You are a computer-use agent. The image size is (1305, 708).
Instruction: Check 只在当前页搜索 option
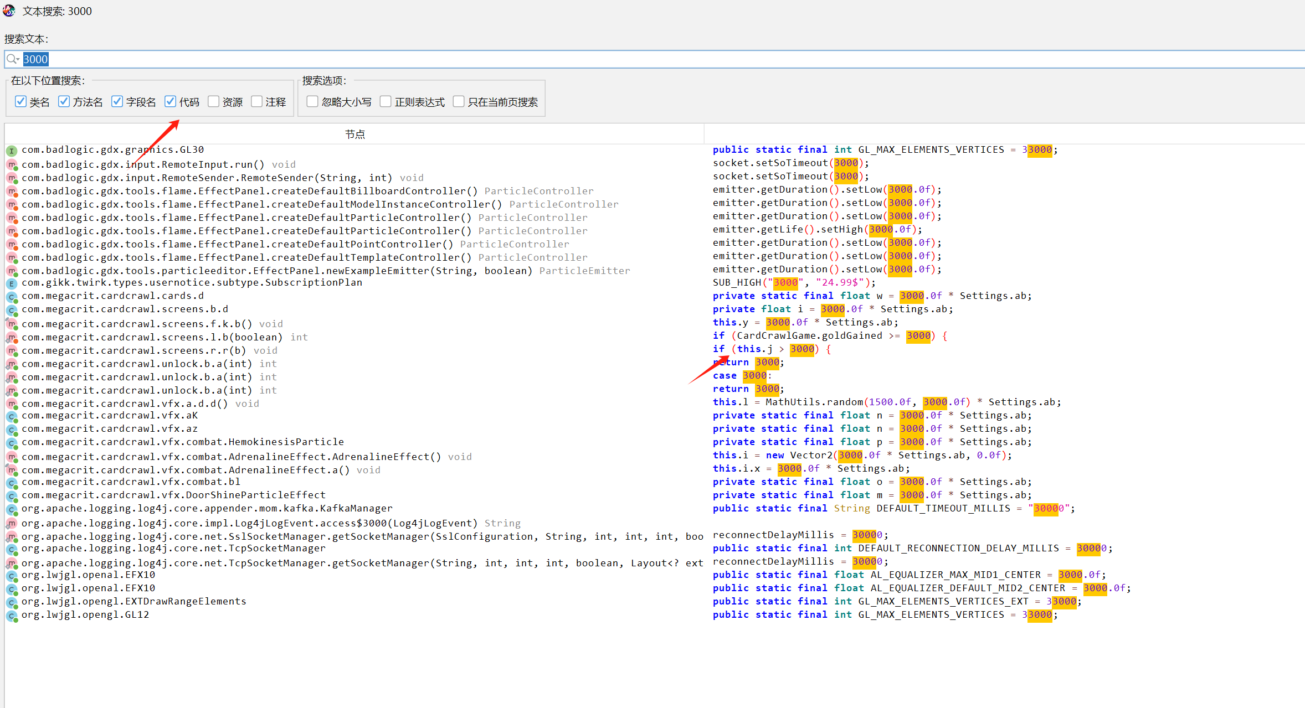tap(459, 101)
